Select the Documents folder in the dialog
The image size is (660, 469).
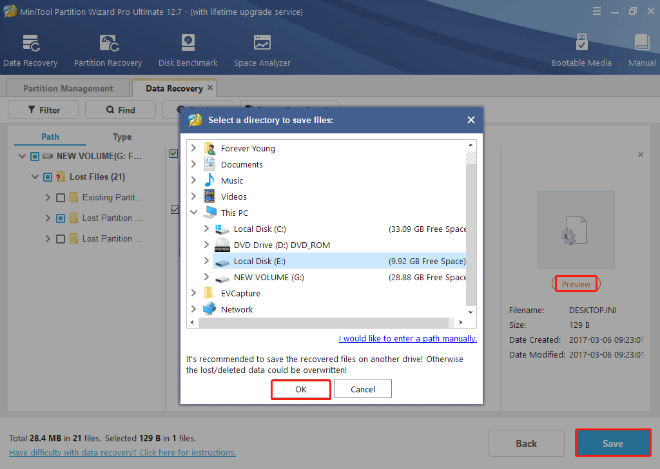[242, 164]
